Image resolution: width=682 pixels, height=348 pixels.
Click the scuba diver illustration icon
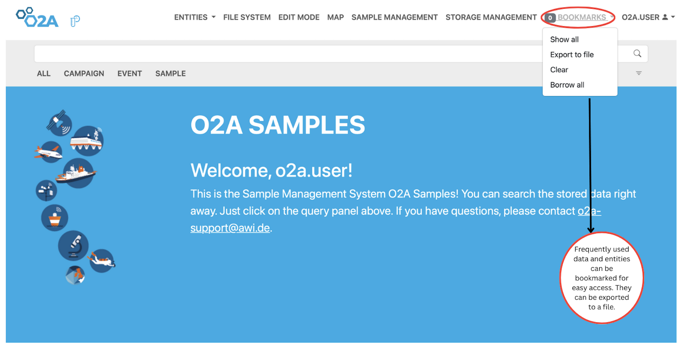click(102, 260)
